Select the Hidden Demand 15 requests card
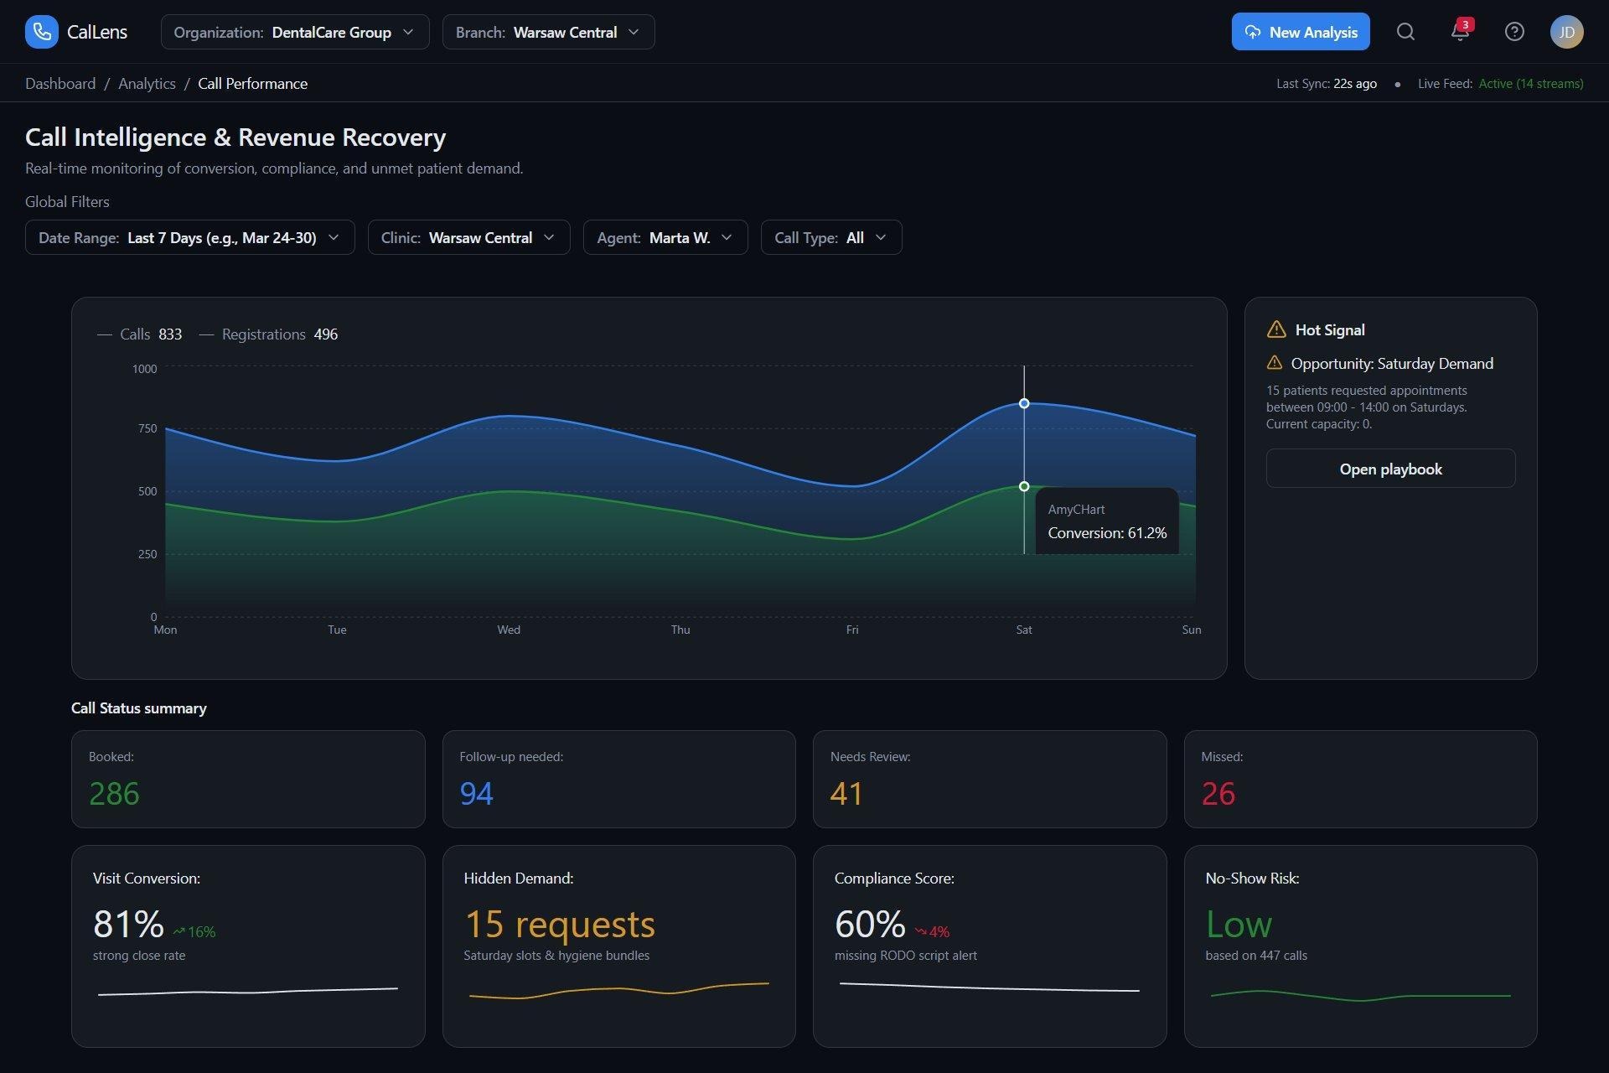The image size is (1609, 1073). (x=618, y=946)
